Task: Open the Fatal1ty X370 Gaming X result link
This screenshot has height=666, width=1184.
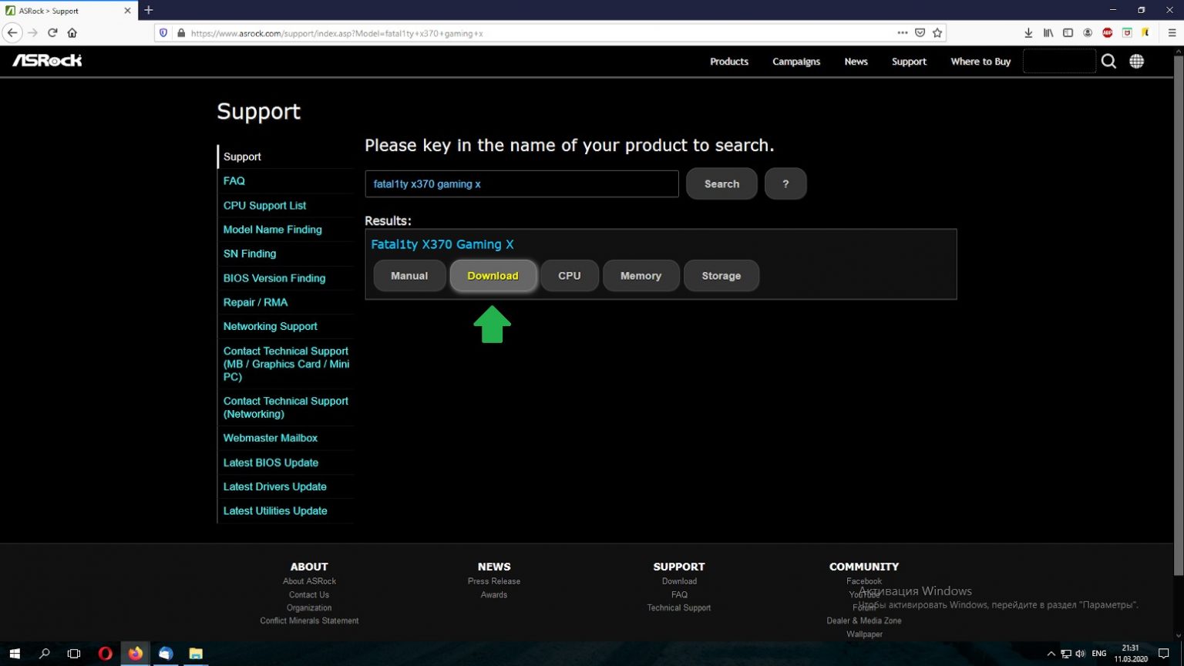Action: coord(442,244)
